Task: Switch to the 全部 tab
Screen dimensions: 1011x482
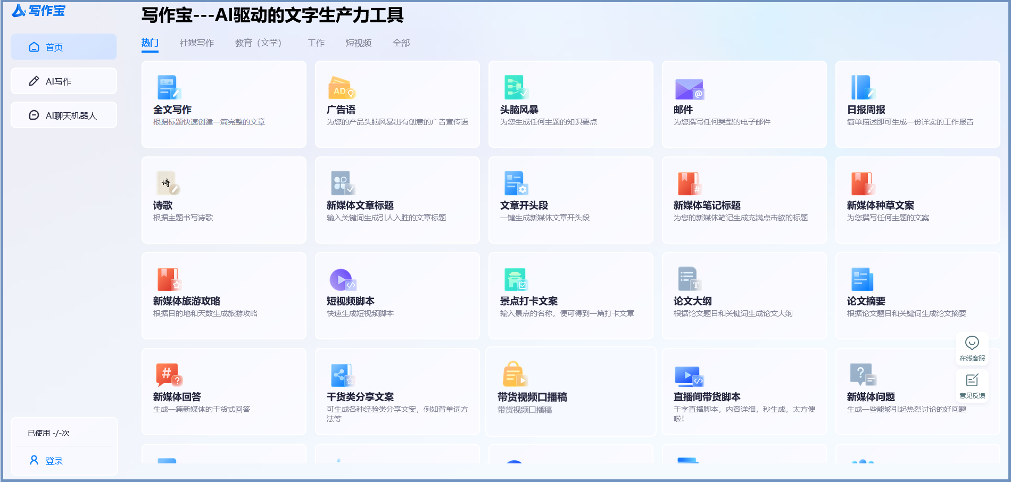Action: point(401,43)
